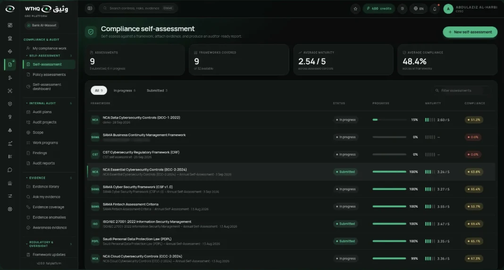Click the CST badge on the Cybersecurity Regulatory Framework row

tap(95, 155)
